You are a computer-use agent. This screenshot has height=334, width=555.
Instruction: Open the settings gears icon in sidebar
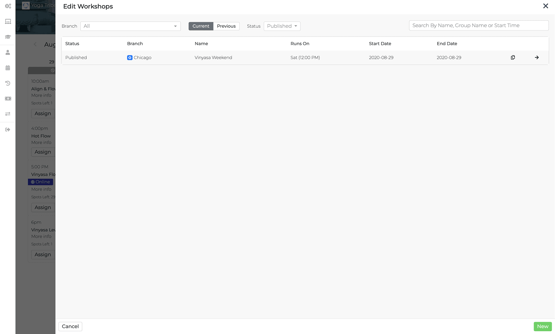(8, 6)
